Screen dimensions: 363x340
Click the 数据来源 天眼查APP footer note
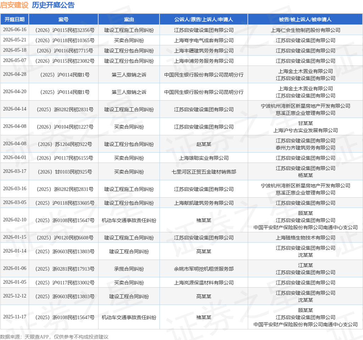click(x=54, y=337)
